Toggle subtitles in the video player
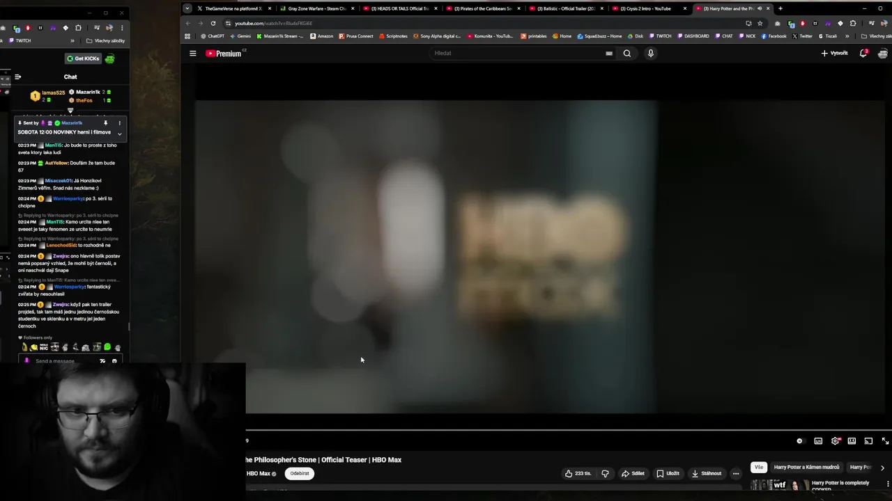This screenshot has width=892, height=501. point(818,440)
